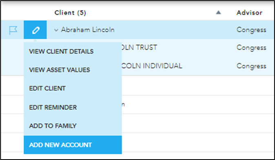
Task: Collapse the Abraham Lincoln chevron expander
Action: (56, 30)
